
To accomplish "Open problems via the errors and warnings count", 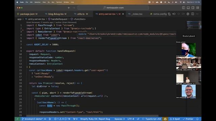I will point(62,119).
